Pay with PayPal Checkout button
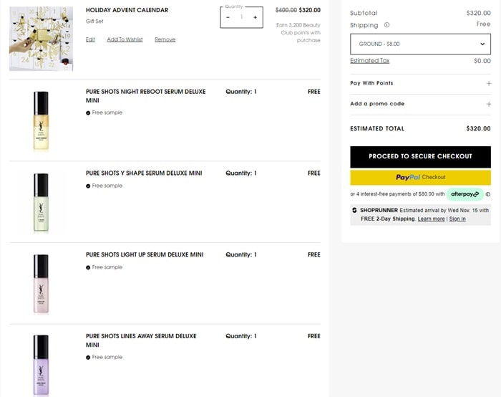The height and width of the screenshot is (397, 501). tap(420, 177)
